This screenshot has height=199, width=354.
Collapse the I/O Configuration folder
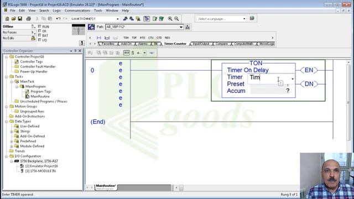point(7,156)
